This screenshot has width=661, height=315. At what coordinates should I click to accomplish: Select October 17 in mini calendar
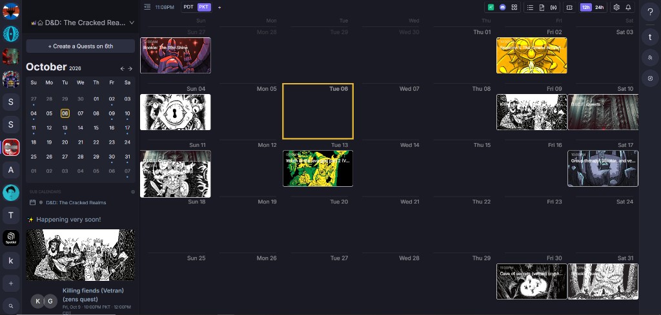127,128
